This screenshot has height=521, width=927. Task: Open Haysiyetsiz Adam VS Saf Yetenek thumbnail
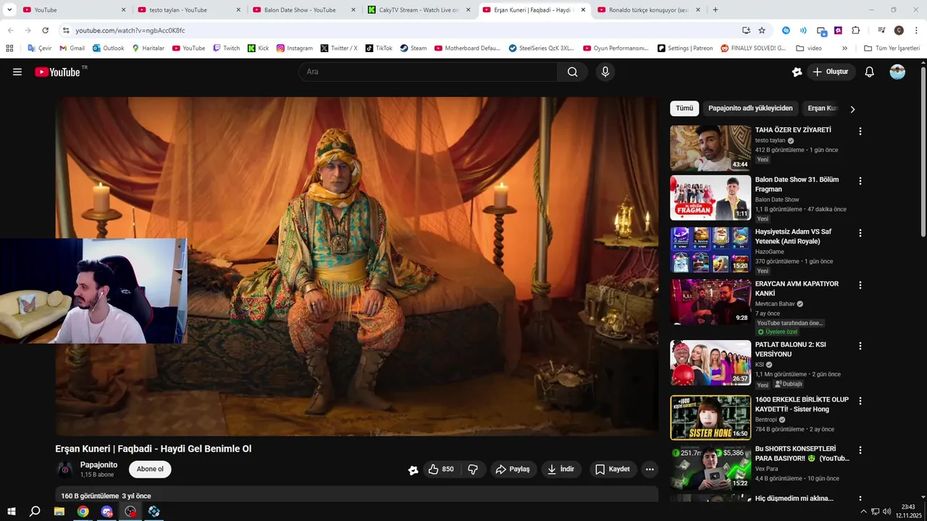[x=710, y=250]
